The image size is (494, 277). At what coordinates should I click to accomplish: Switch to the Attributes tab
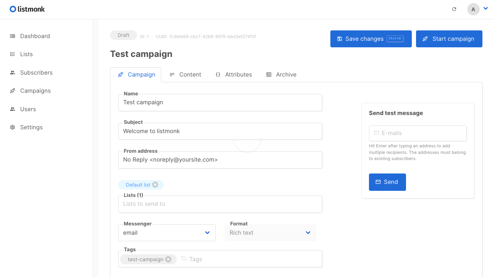tap(233, 75)
